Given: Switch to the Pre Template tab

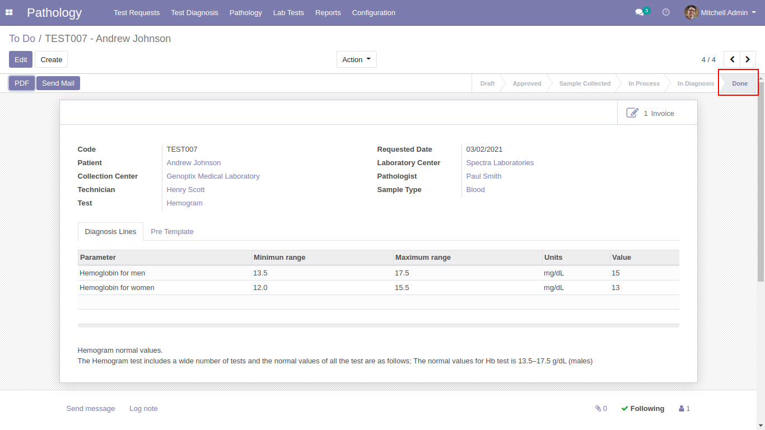Looking at the screenshot, I should pos(172,232).
